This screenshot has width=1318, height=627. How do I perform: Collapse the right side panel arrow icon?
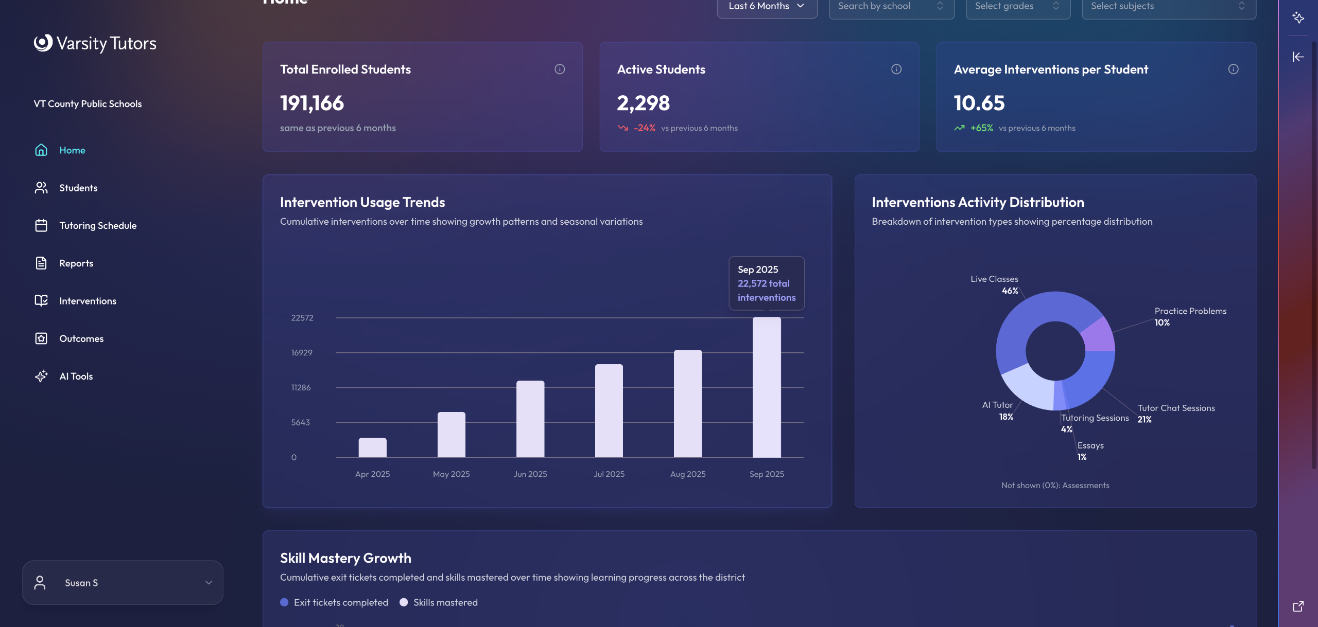coord(1298,57)
